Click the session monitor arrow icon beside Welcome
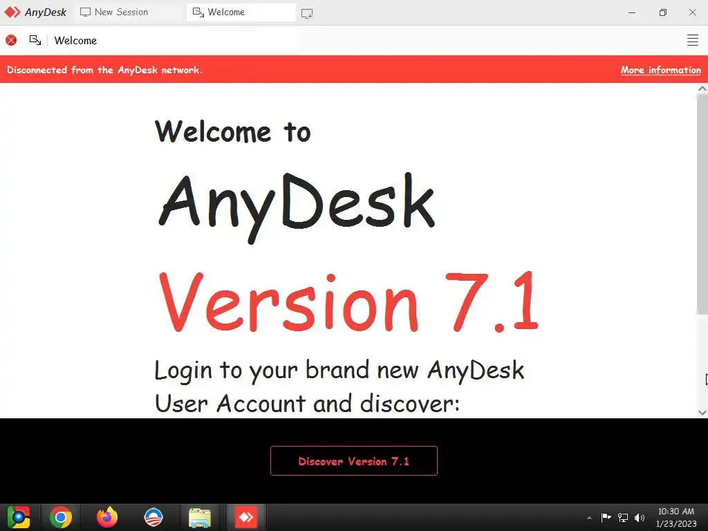This screenshot has width=708, height=531. click(x=35, y=40)
